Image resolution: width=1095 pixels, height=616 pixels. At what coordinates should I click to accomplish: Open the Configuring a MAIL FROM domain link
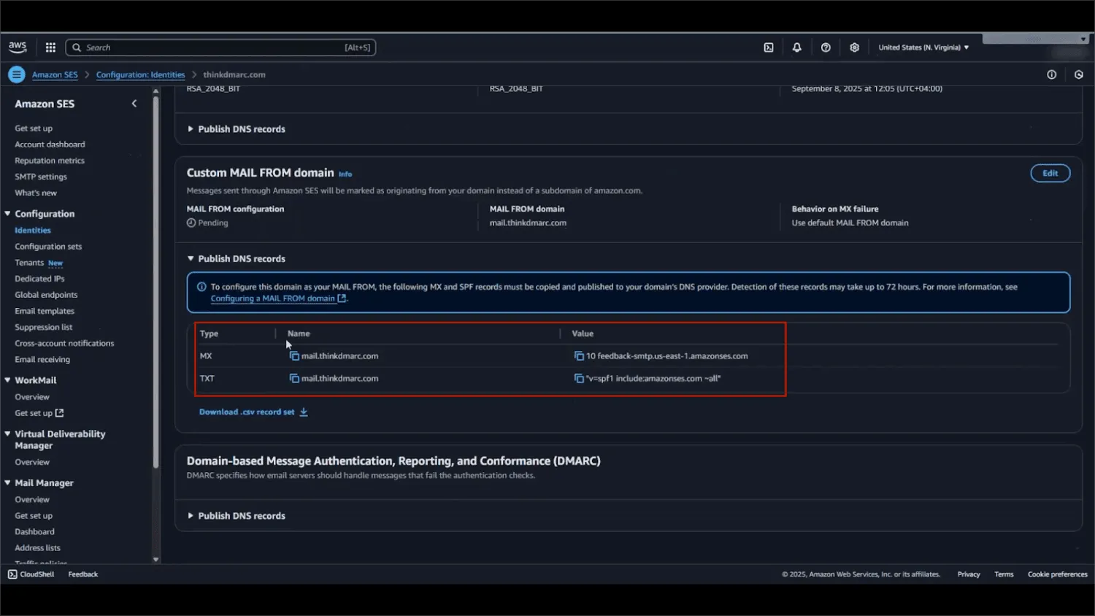(278, 299)
